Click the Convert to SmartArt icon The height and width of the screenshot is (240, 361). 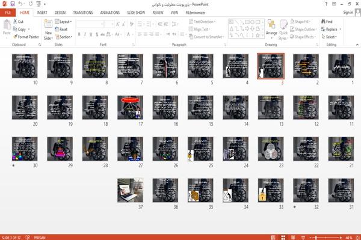(191, 37)
